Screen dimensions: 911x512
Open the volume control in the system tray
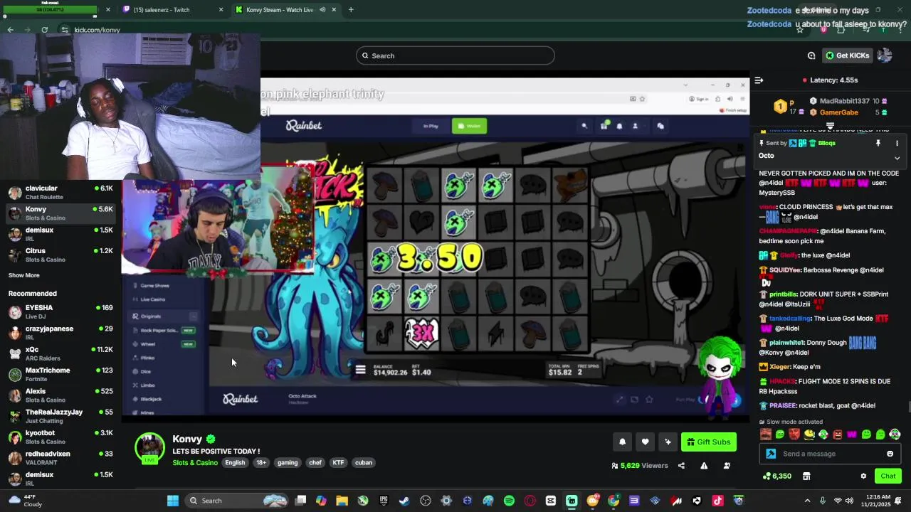(849, 501)
